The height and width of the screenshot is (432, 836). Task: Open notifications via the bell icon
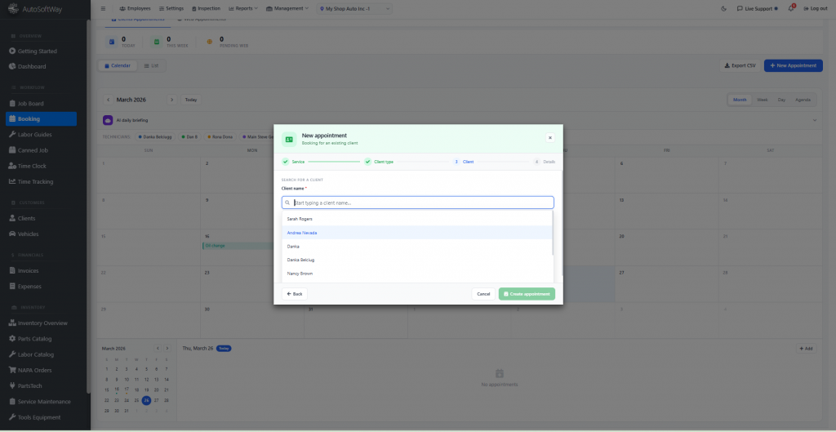click(x=791, y=8)
